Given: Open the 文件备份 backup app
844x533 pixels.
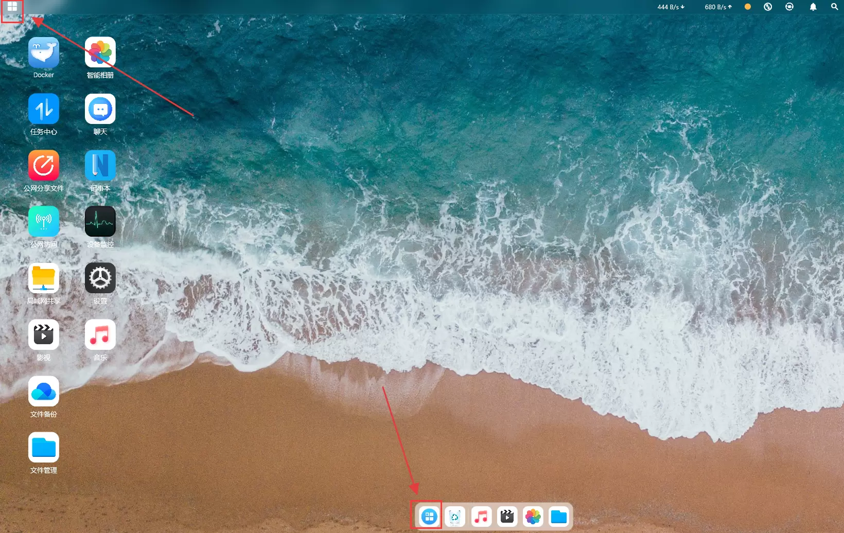Looking at the screenshot, I should click(44, 392).
